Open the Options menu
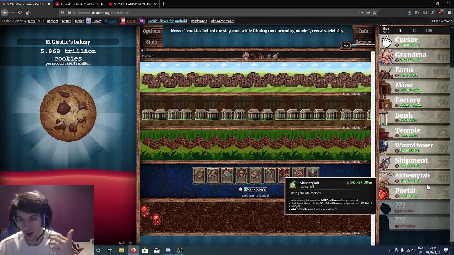 point(151,31)
